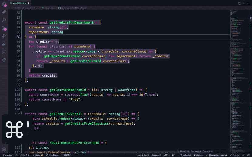Open the Explorer view in activity bar
This screenshot has width=252, height=157.
pos(4,4)
